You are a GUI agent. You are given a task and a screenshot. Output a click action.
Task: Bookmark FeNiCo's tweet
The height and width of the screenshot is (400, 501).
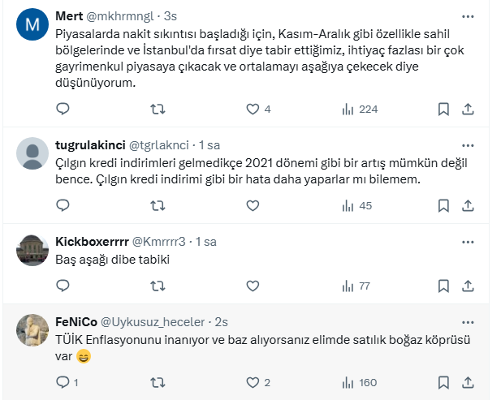coord(443,382)
